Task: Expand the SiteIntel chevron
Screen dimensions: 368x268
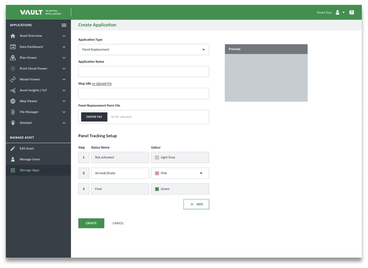Action: 64,123
